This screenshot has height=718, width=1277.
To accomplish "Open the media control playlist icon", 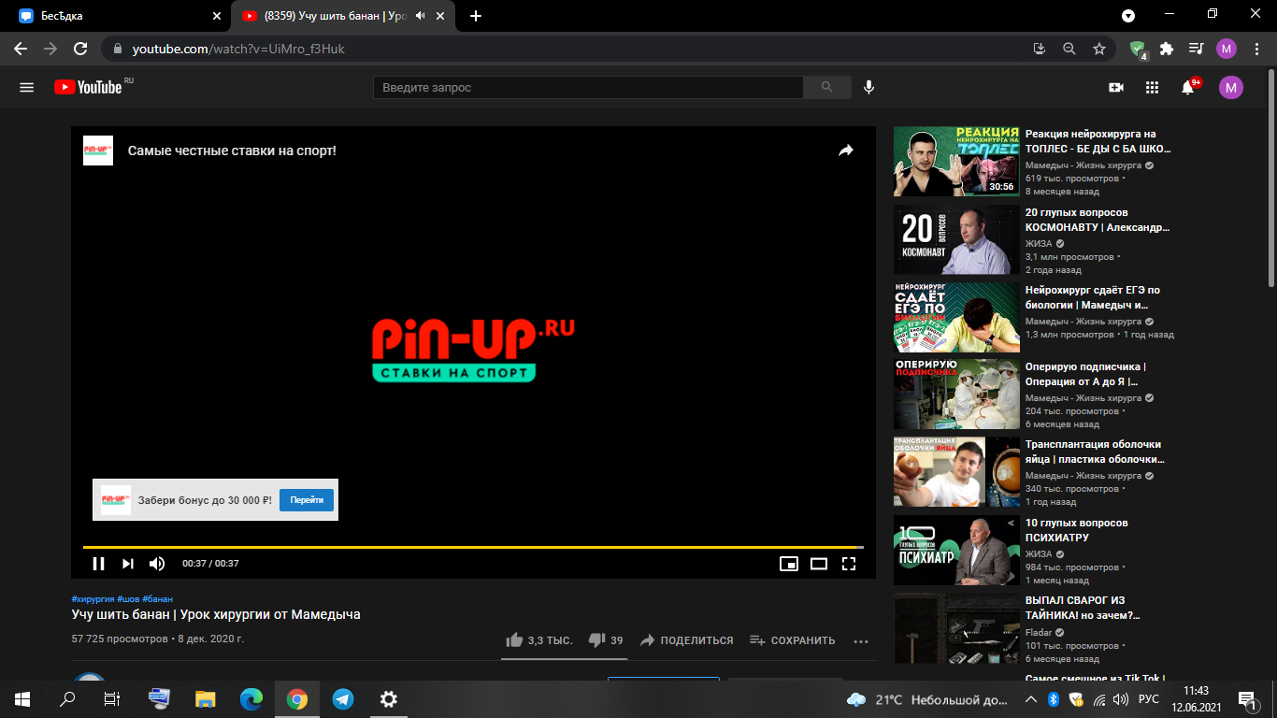I will [x=1196, y=49].
